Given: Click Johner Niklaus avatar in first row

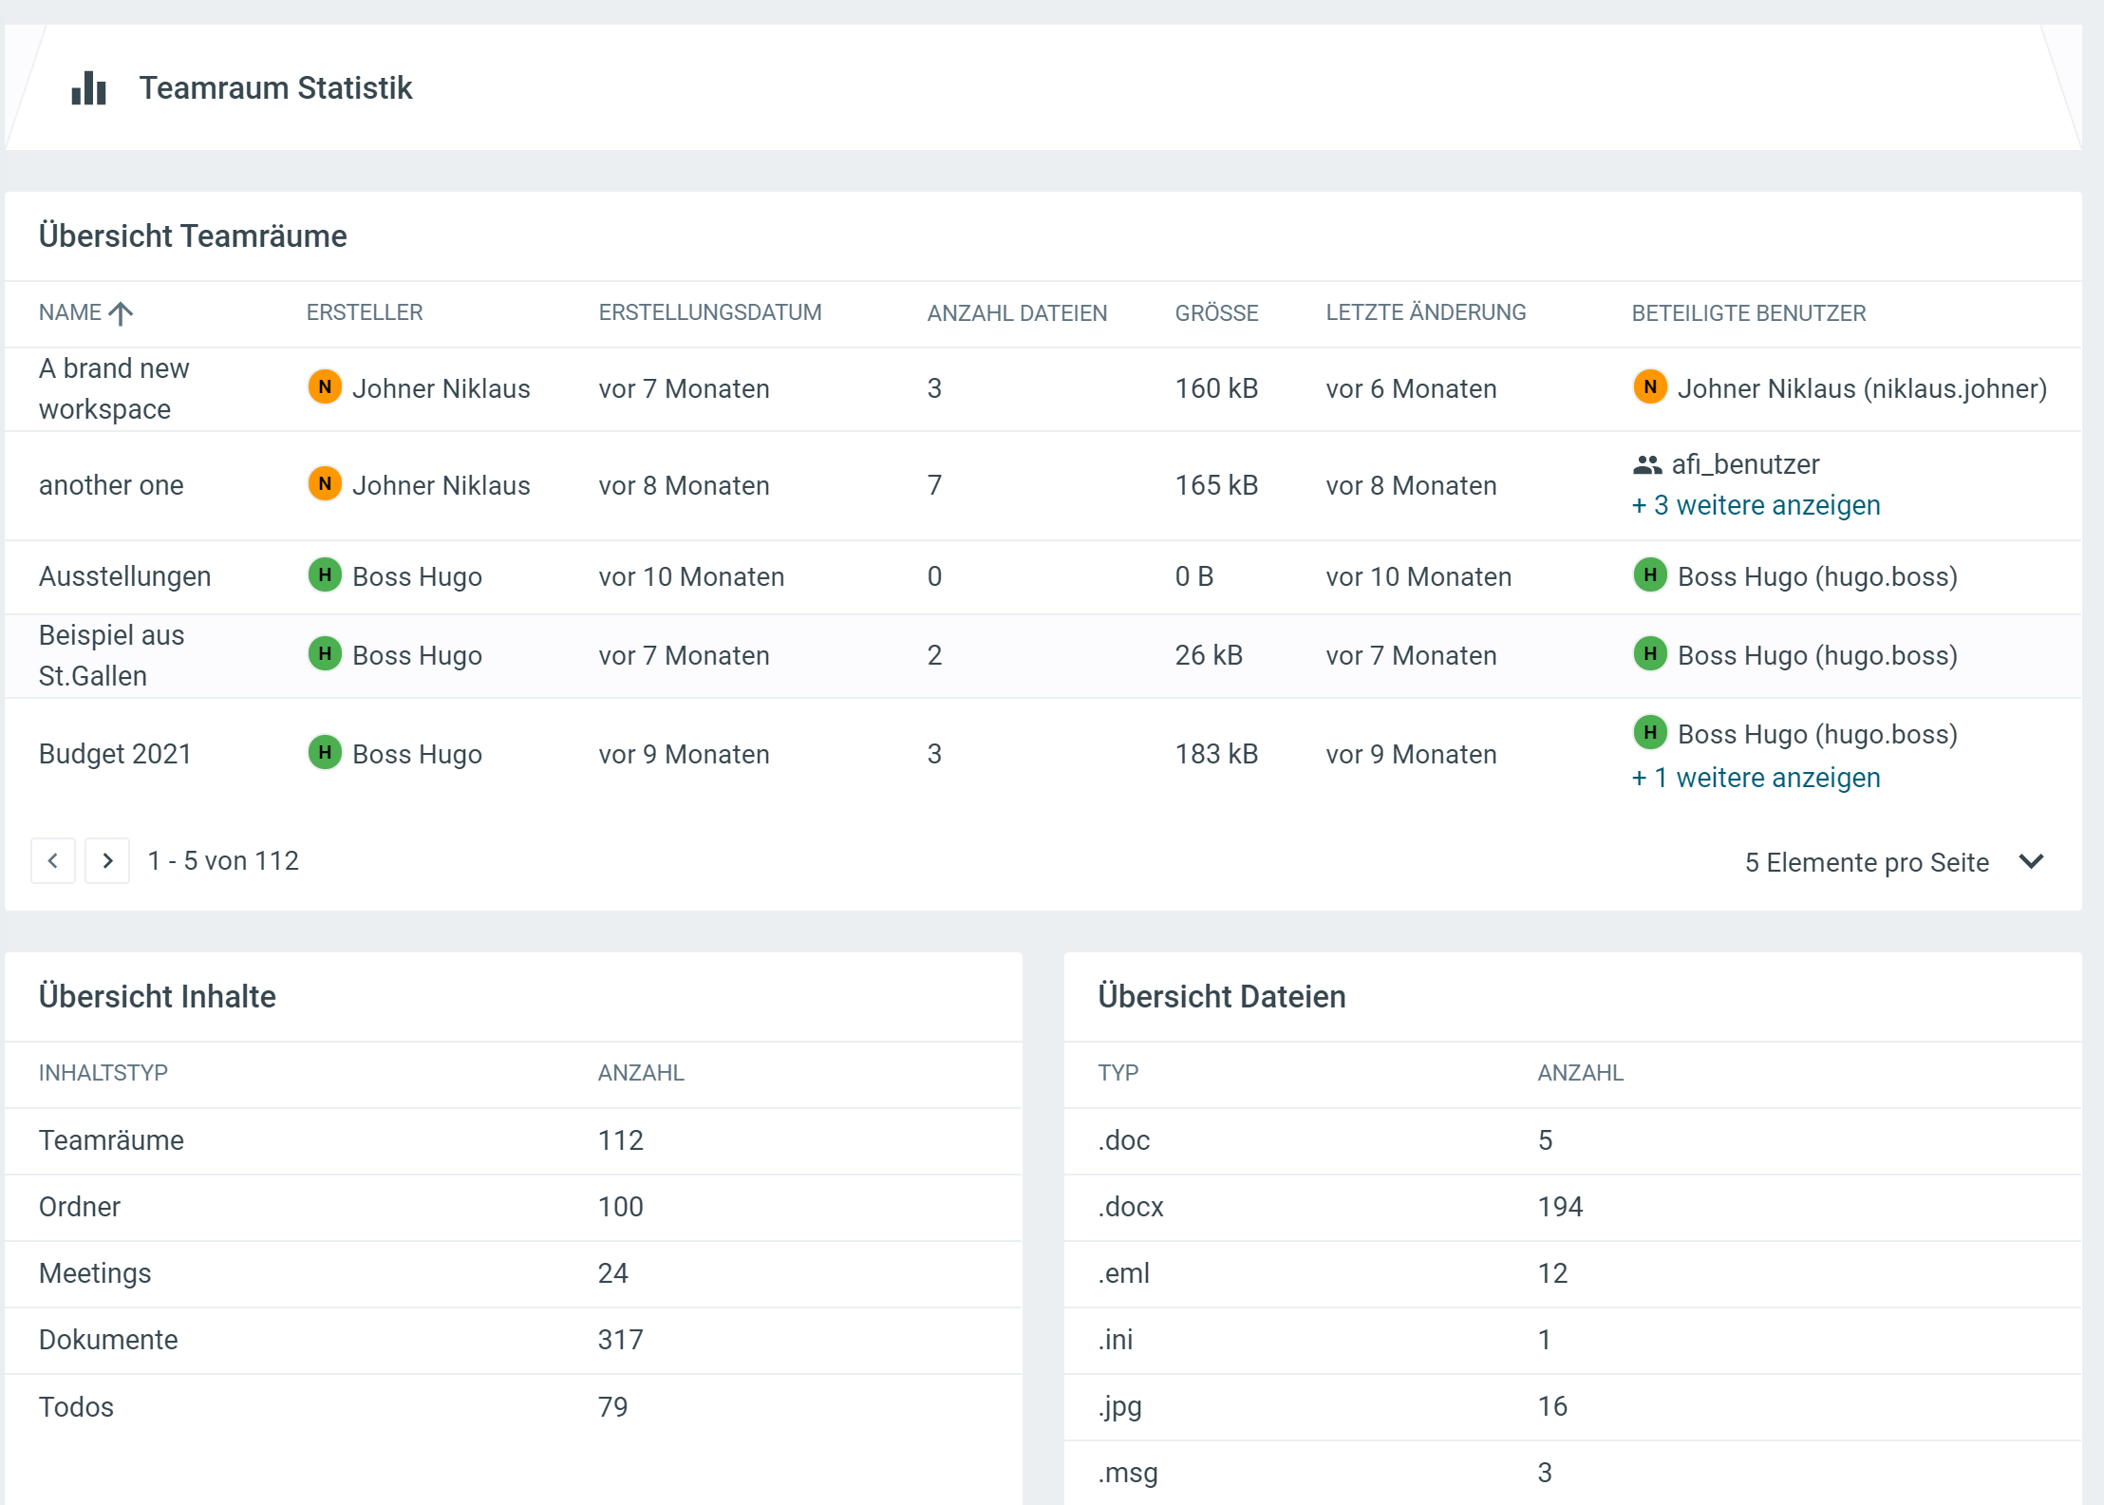Looking at the screenshot, I should (x=325, y=387).
